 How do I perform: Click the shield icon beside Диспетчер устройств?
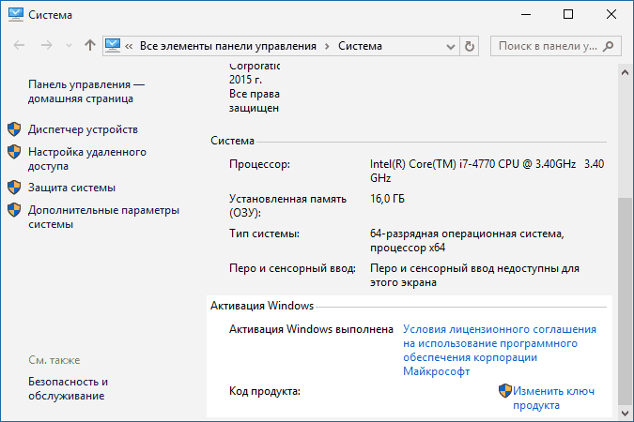(x=14, y=129)
